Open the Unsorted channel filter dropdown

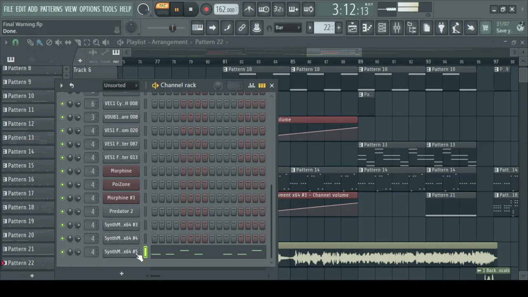(x=121, y=85)
